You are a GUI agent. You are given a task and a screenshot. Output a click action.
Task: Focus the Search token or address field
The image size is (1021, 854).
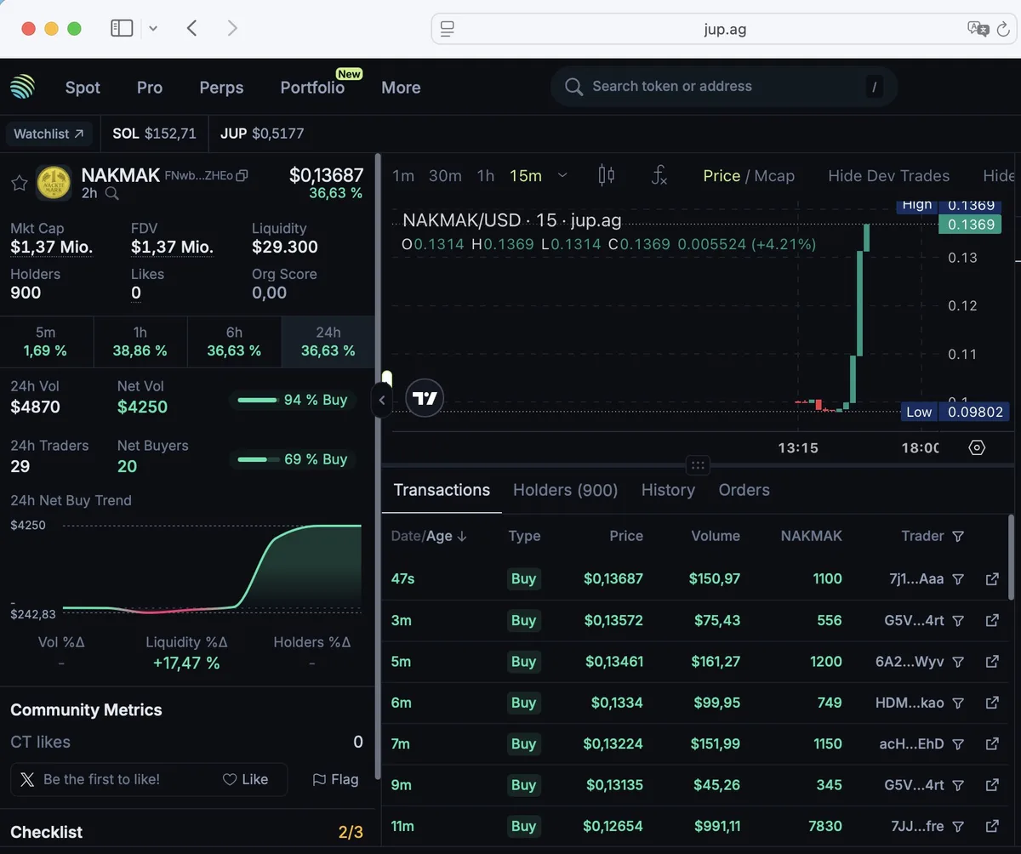(x=723, y=87)
